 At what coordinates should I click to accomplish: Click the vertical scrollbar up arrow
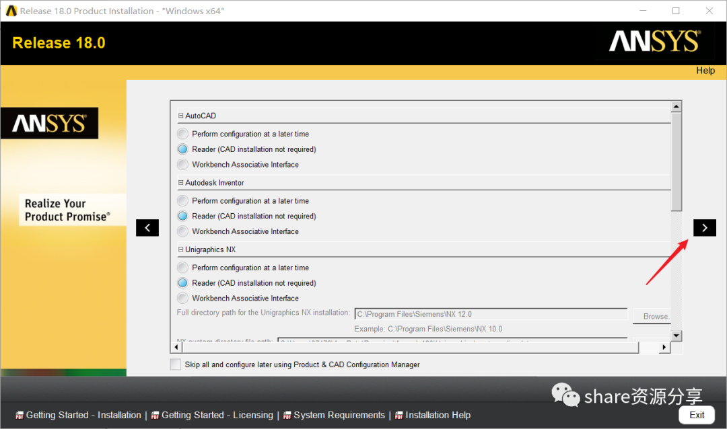pos(677,106)
